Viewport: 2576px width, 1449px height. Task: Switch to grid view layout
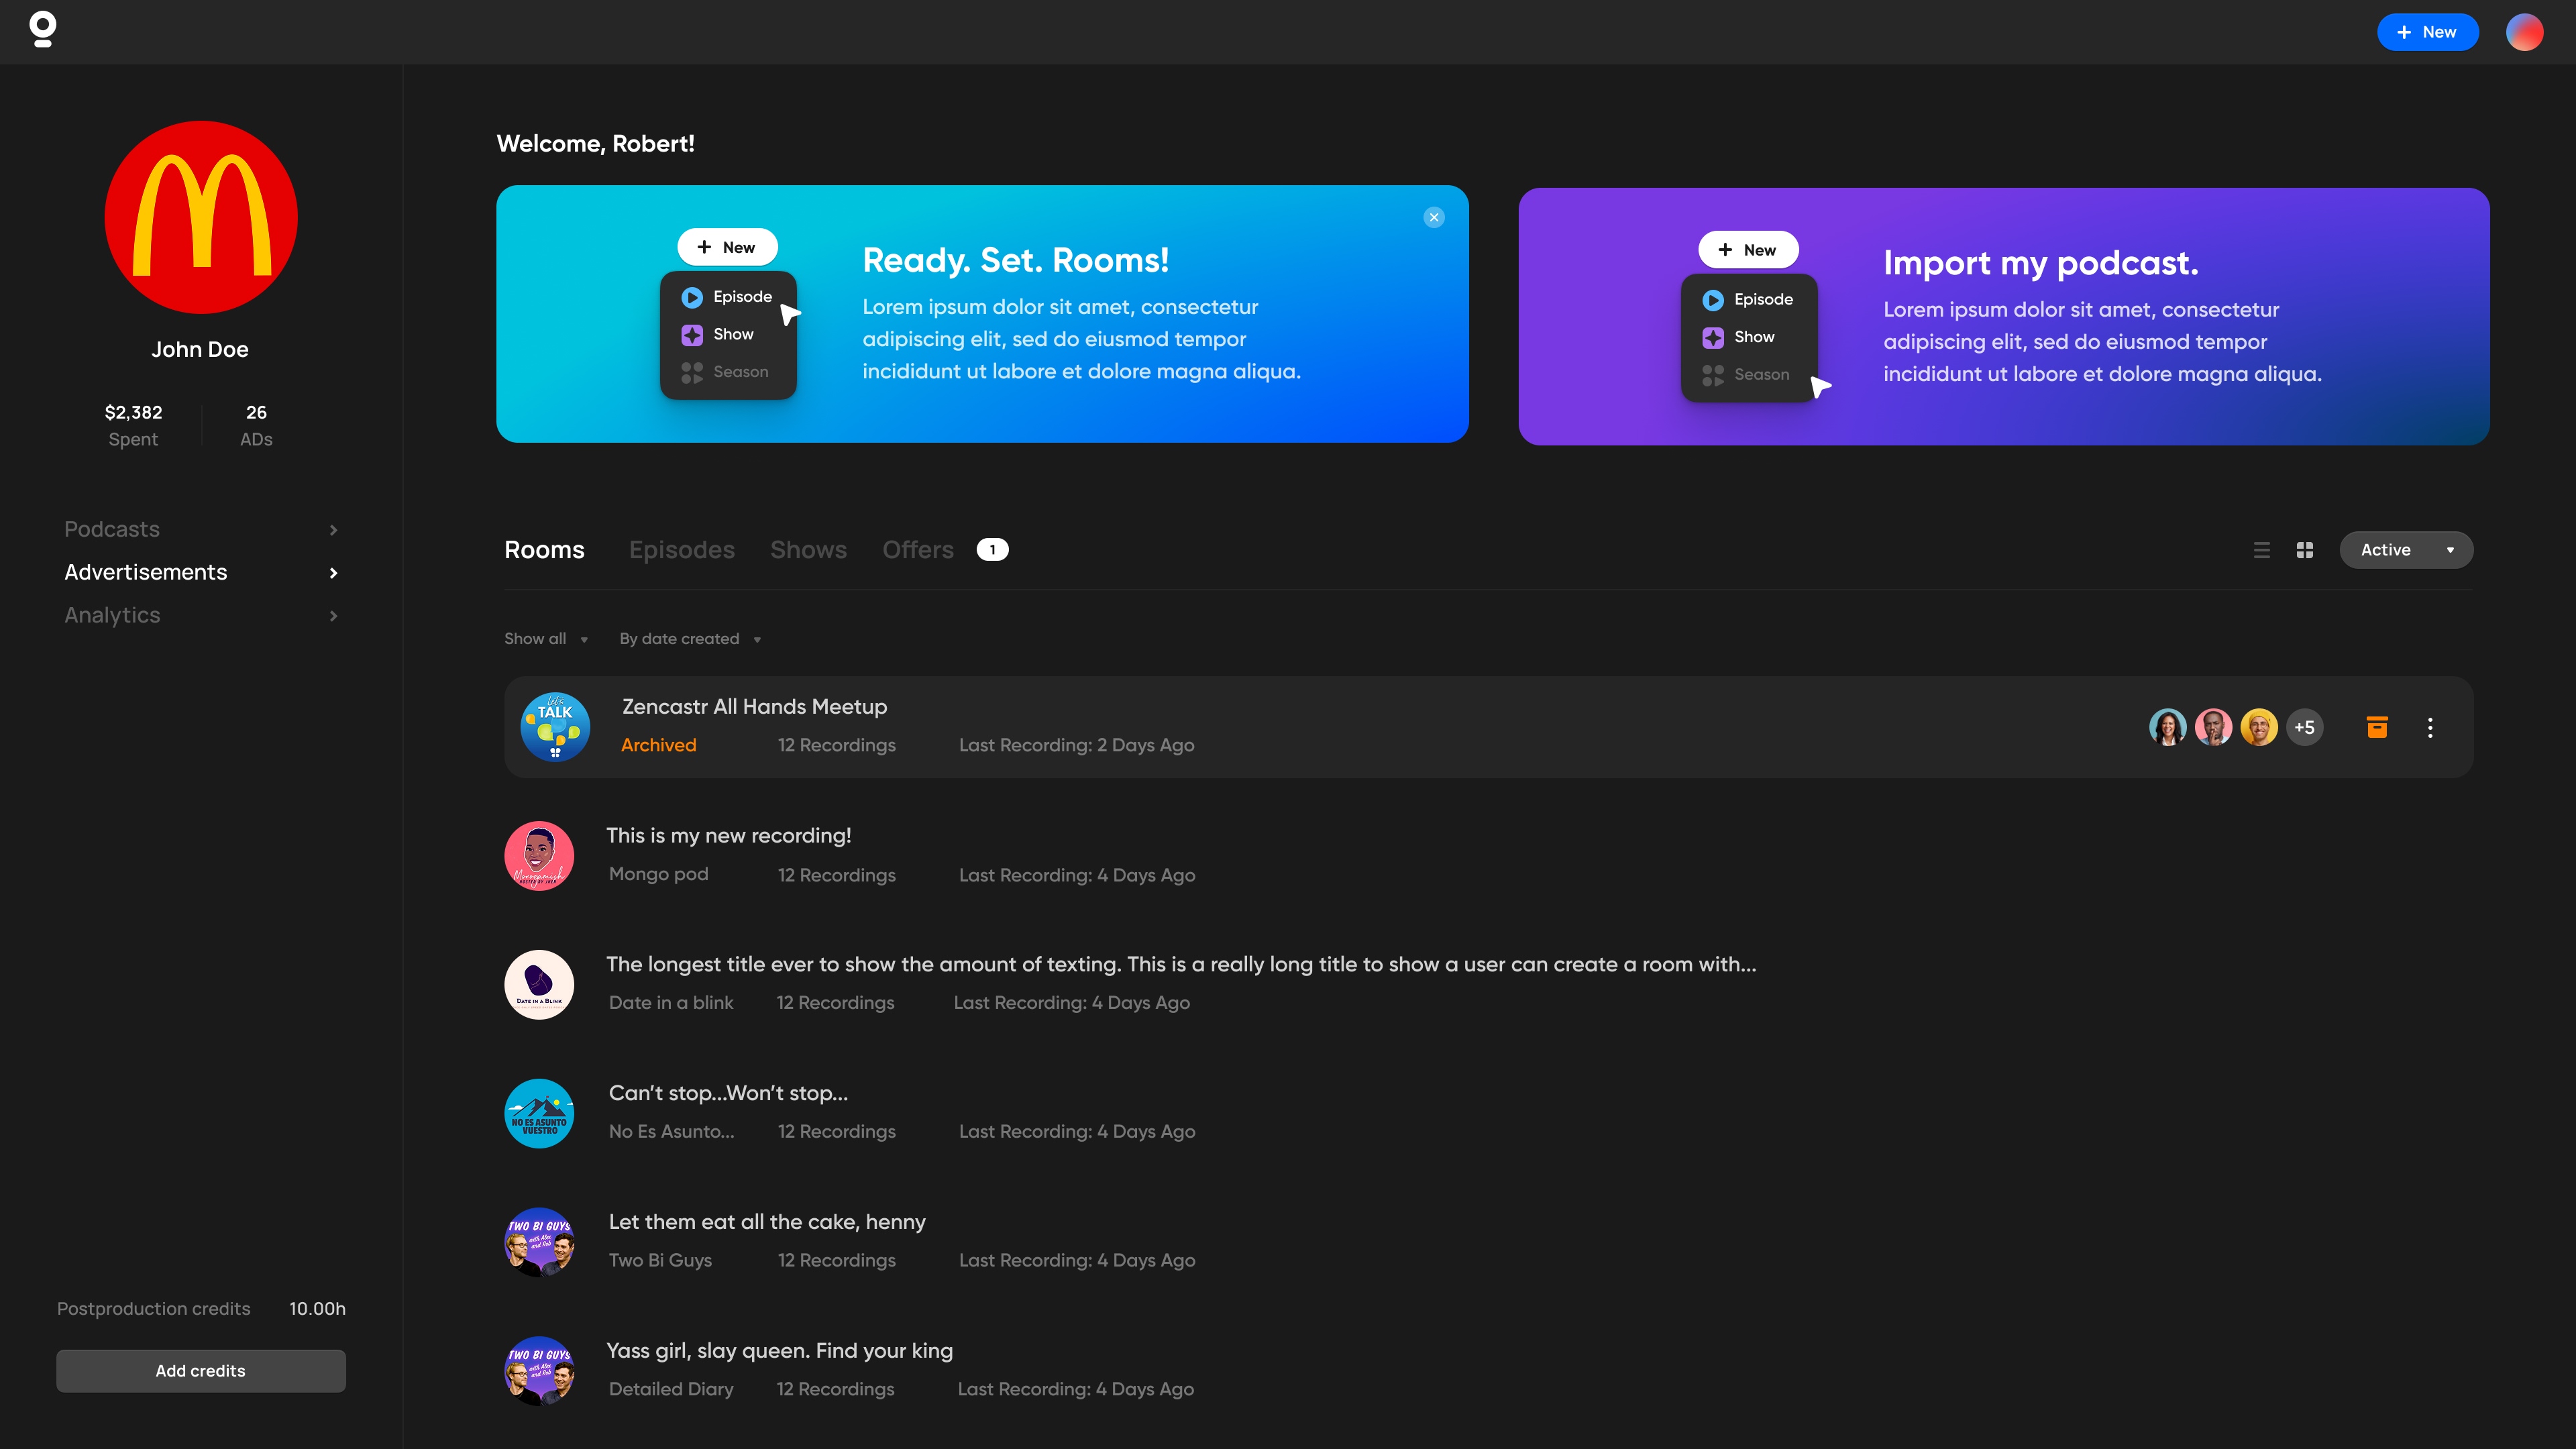coord(2304,550)
